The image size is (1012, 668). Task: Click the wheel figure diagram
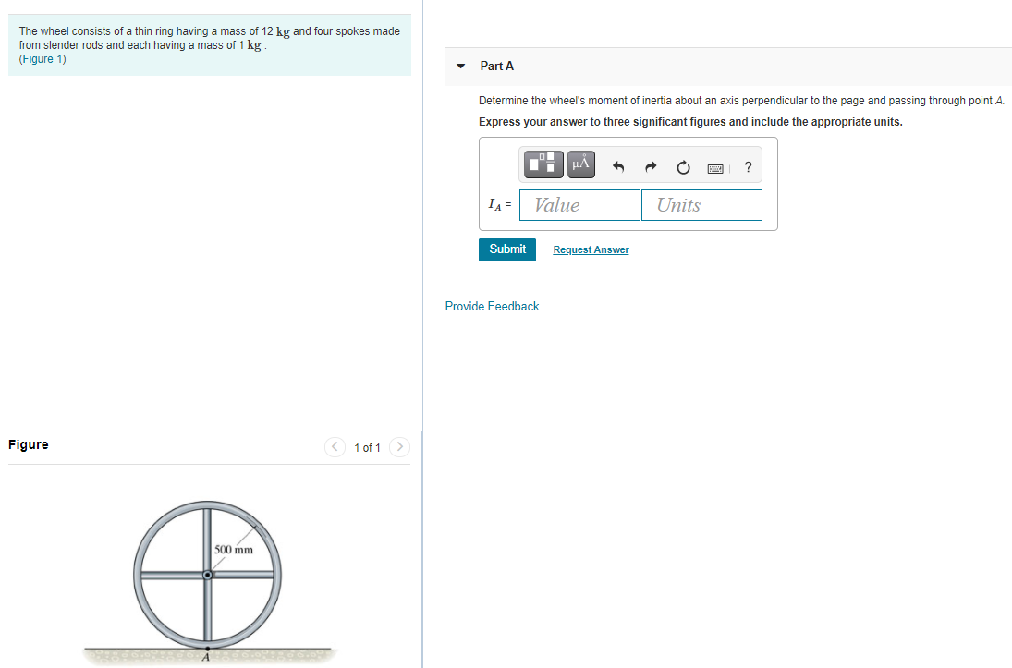tap(207, 574)
